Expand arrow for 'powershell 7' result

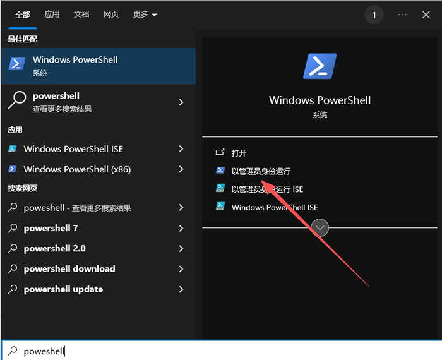(181, 228)
